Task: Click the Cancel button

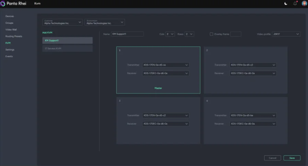Action: tap(272, 158)
